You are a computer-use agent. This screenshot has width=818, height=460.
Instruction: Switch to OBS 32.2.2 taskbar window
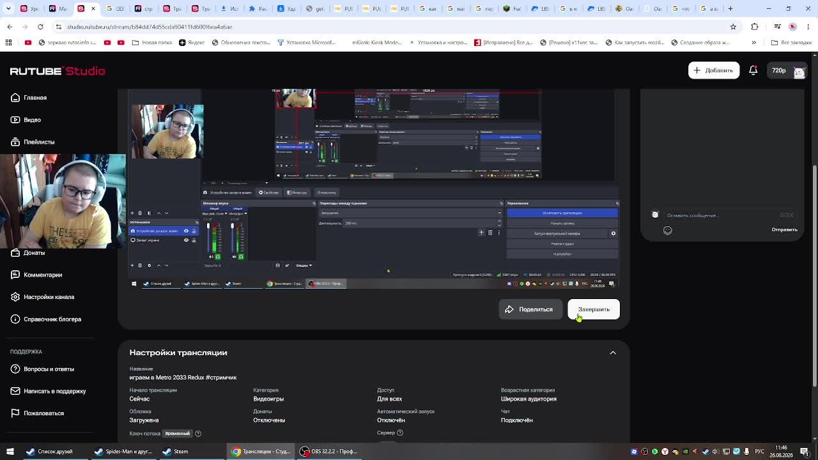[329, 452]
